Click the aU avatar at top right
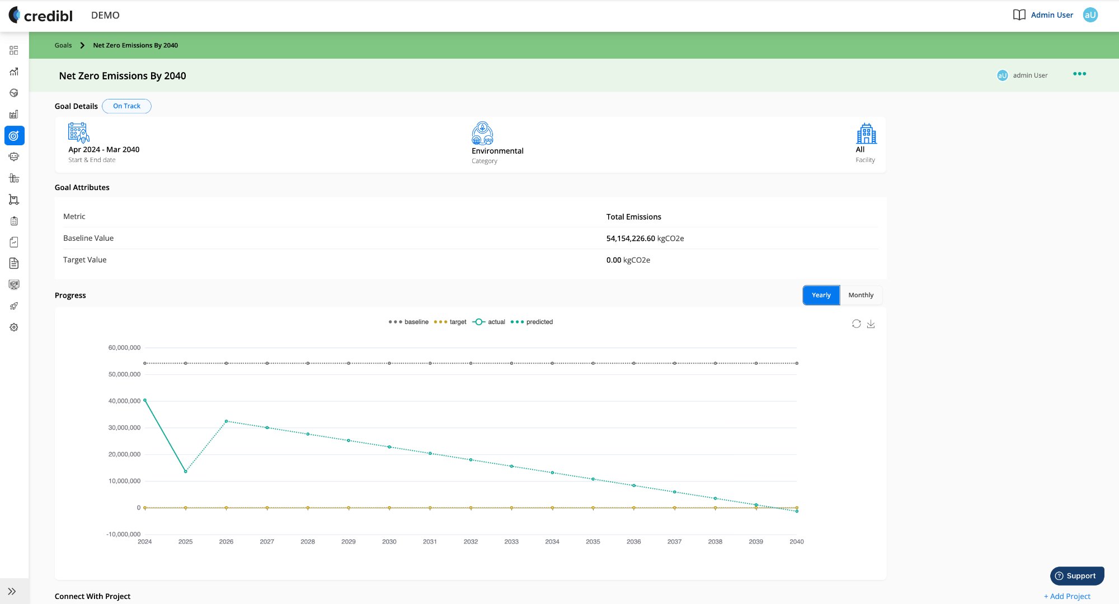Viewport: 1119px width, 604px height. click(x=1090, y=15)
